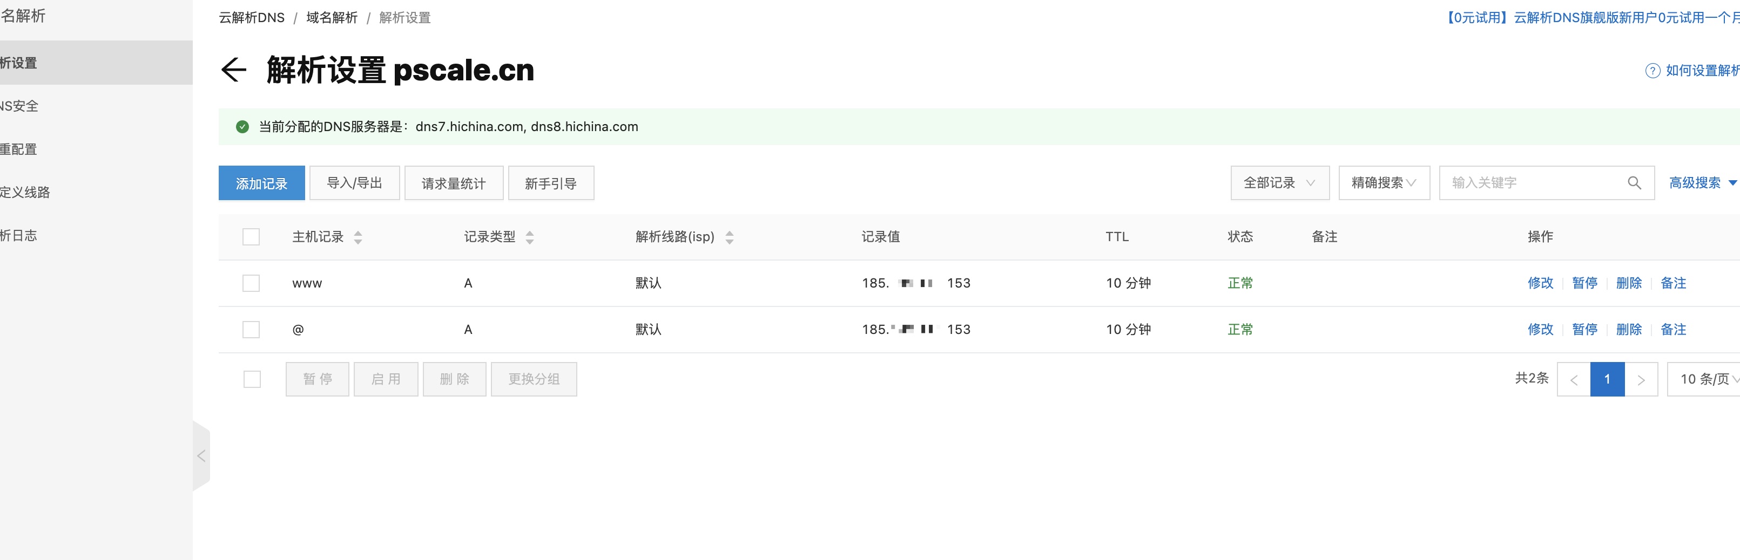Go to previous page arrow
The image size is (1740, 560).
[x=1574, y=379]
